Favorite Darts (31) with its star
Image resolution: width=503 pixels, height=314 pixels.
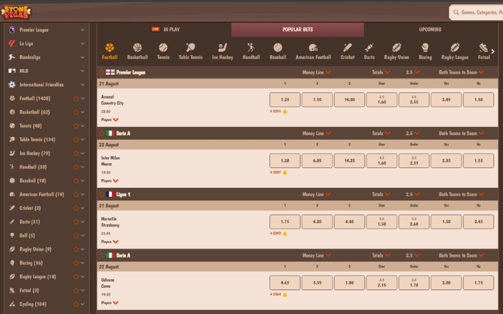pos(76,222)
